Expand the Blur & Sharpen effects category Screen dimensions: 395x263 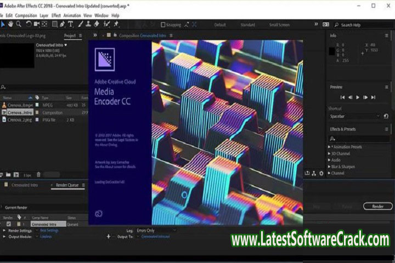329,167
